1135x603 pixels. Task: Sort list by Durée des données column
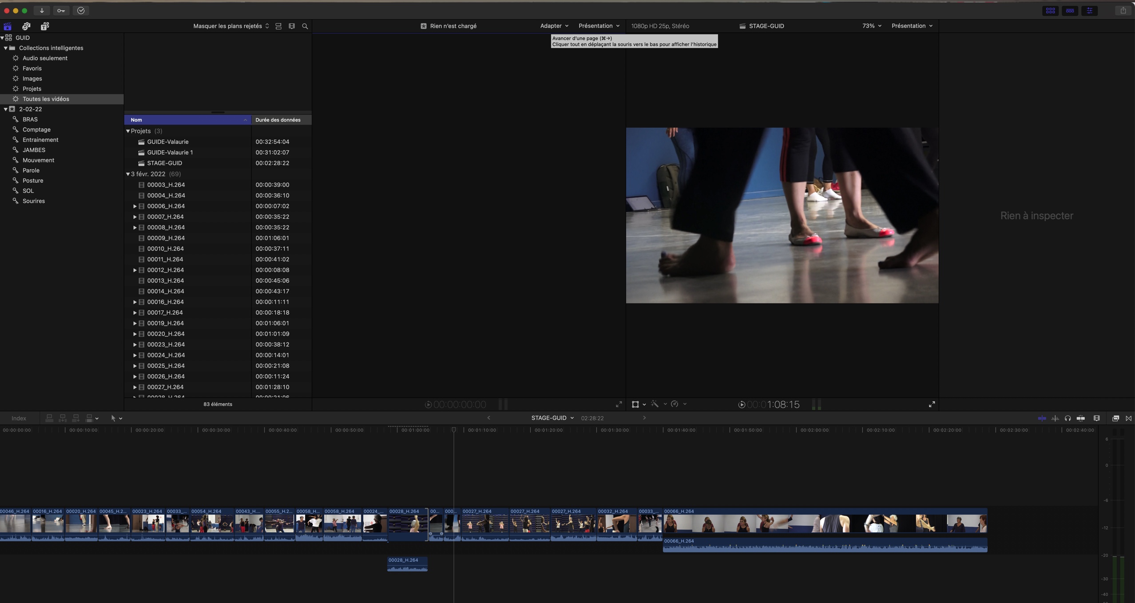pyautogui.click(x=278, y=120)
